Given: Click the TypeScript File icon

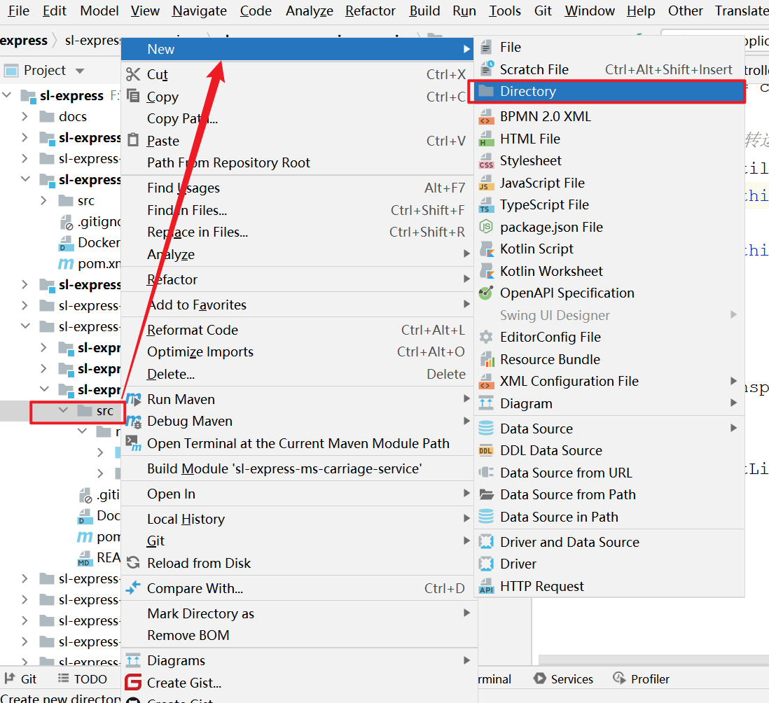Looking at the screenshot, I should click(x=486, y=205).
